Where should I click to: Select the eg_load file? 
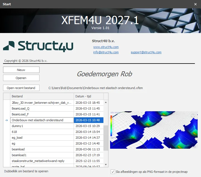[42, 138]
